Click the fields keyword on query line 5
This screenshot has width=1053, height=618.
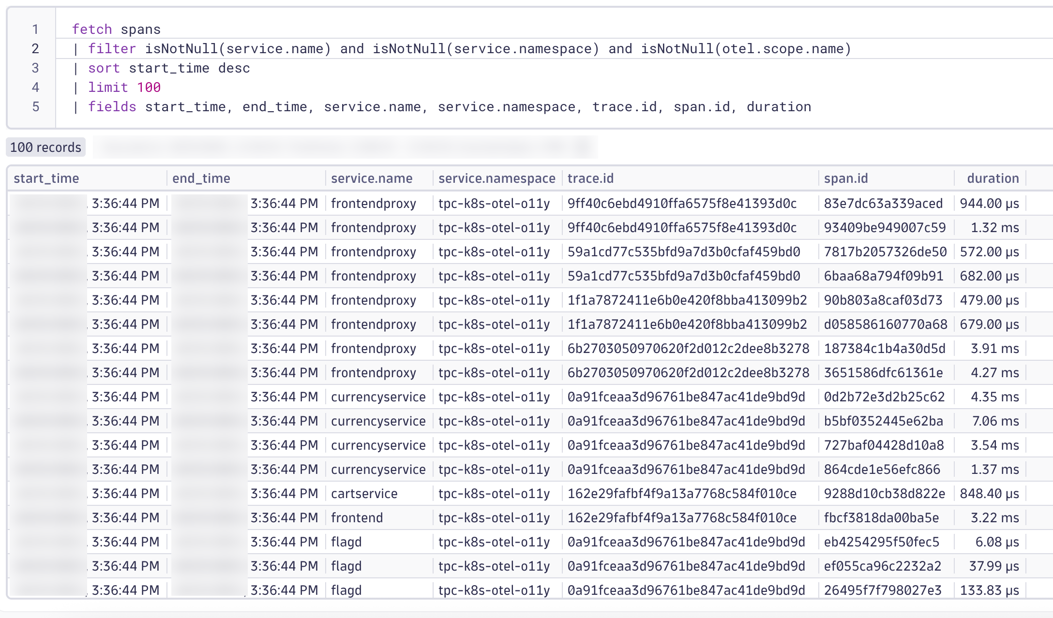point(112,106)
